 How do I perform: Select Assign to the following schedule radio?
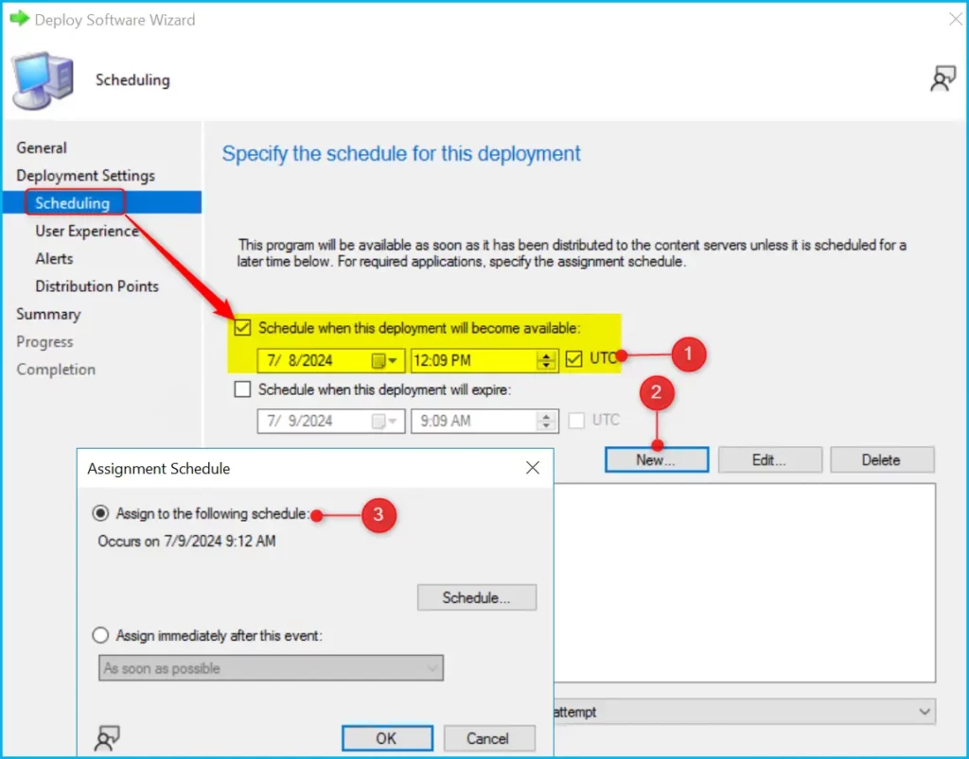[x=100, y=513]
